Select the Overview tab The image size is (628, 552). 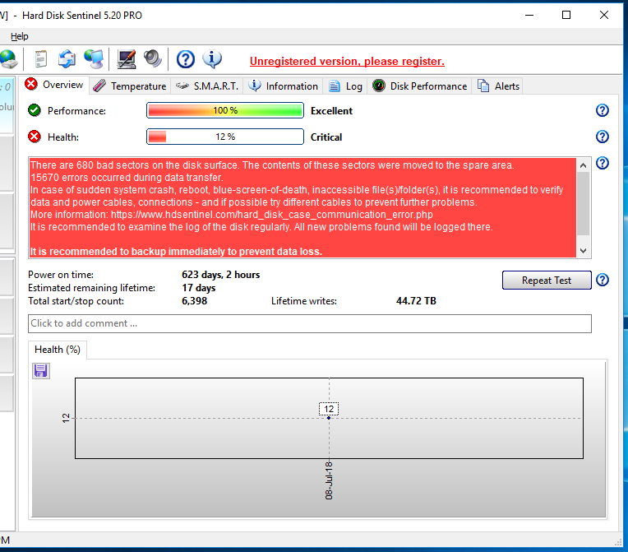point(54,85)
